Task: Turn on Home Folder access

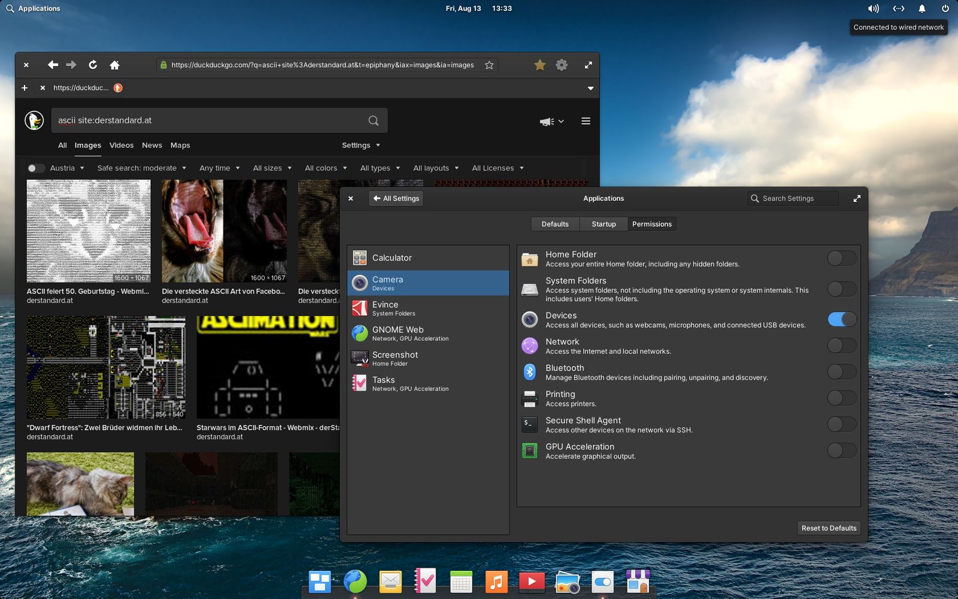Action: (x=842, y=258)
